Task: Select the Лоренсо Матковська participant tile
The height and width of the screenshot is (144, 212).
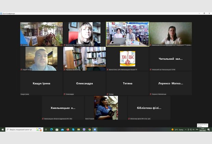Action: point(171,83)
